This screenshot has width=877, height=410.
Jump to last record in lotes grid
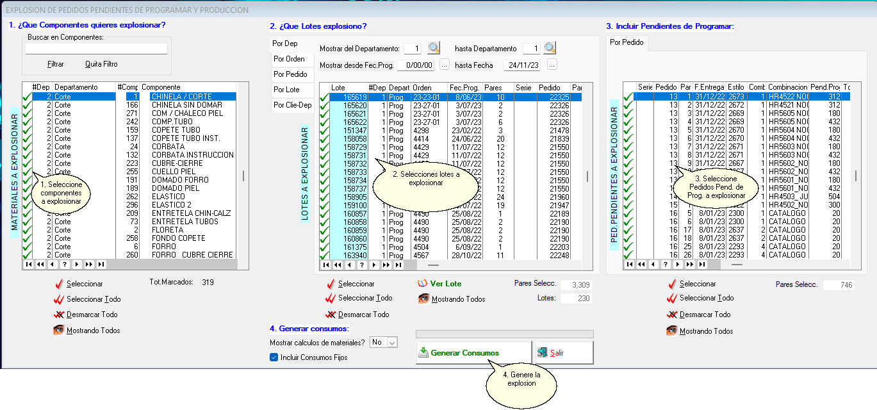coord(398,265)
